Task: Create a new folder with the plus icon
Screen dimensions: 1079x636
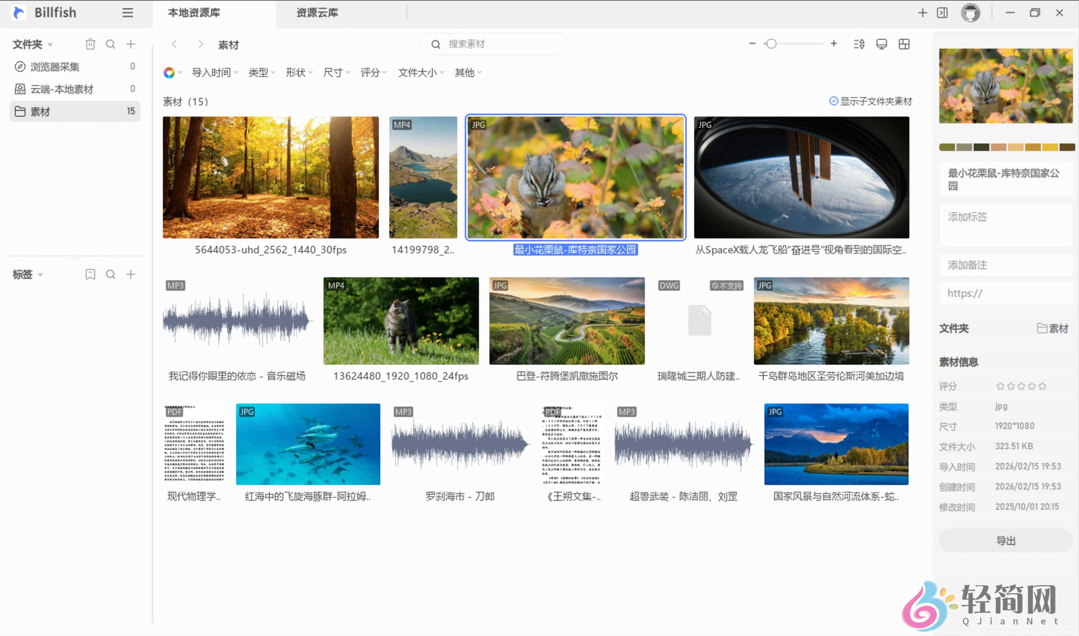Action: coord(131,44)
